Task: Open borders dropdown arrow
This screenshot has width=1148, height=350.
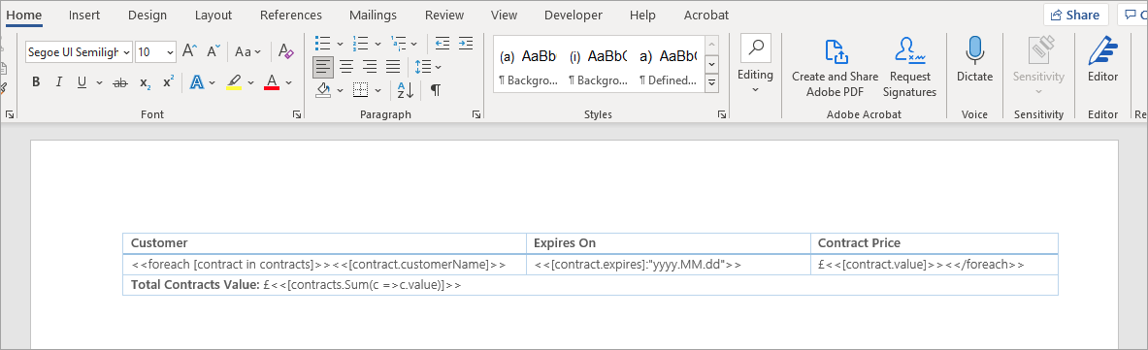Action: click(377, 90)
